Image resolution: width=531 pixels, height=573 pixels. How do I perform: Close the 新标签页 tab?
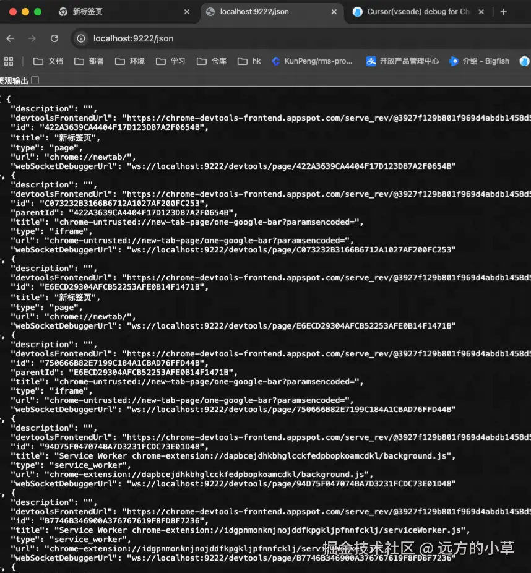point(187,12)
